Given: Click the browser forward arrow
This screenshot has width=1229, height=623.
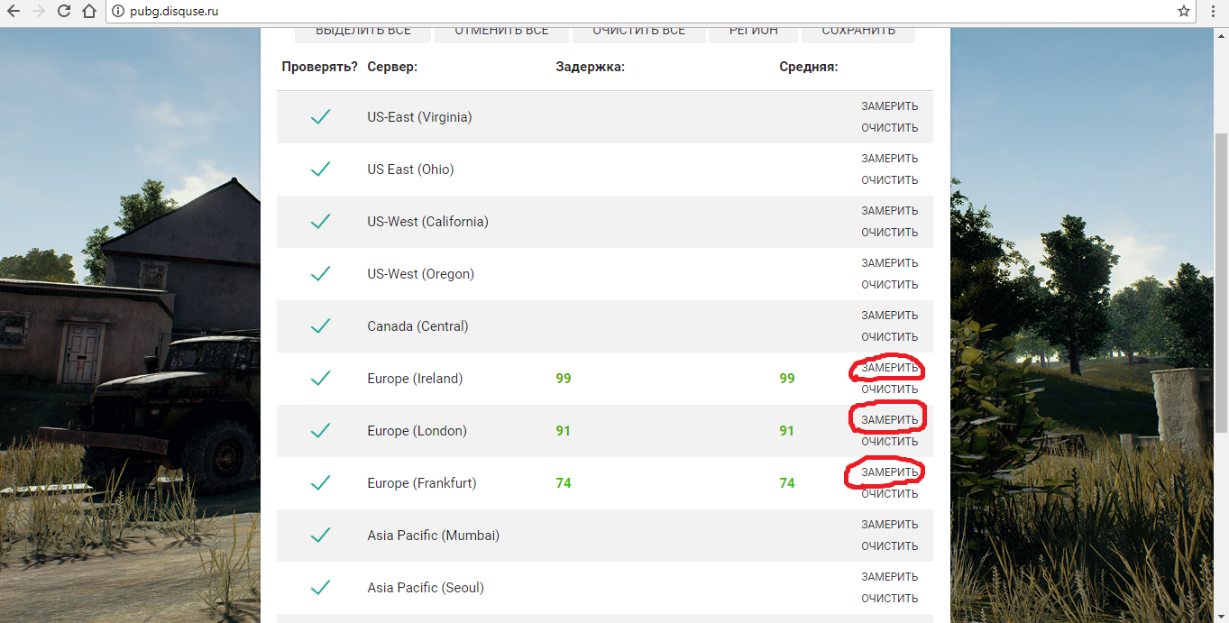Looking at the screenshot, I should [39, 12].
